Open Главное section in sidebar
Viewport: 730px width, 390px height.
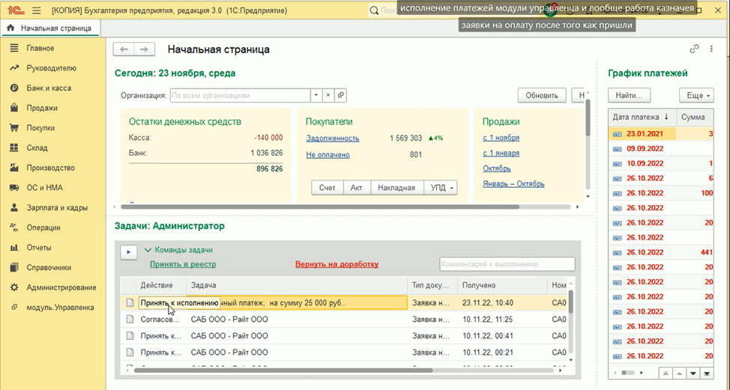coord(40,49)
